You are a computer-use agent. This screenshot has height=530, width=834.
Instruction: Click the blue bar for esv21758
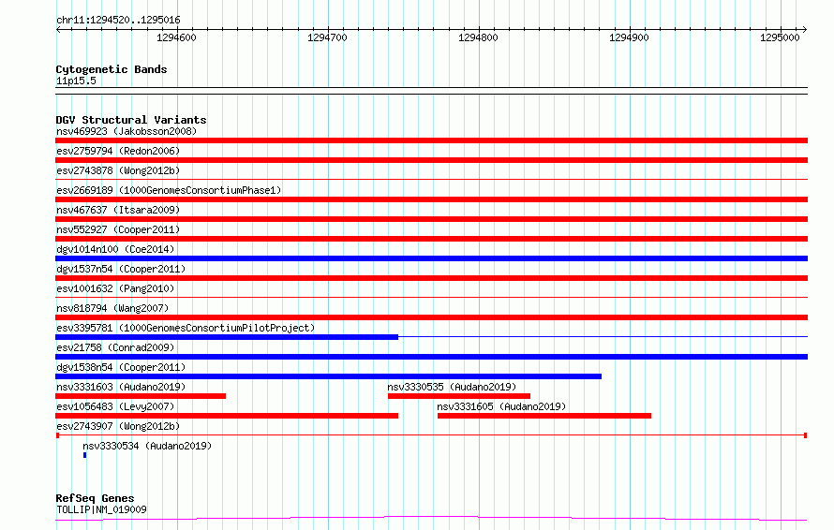[431, 357]
